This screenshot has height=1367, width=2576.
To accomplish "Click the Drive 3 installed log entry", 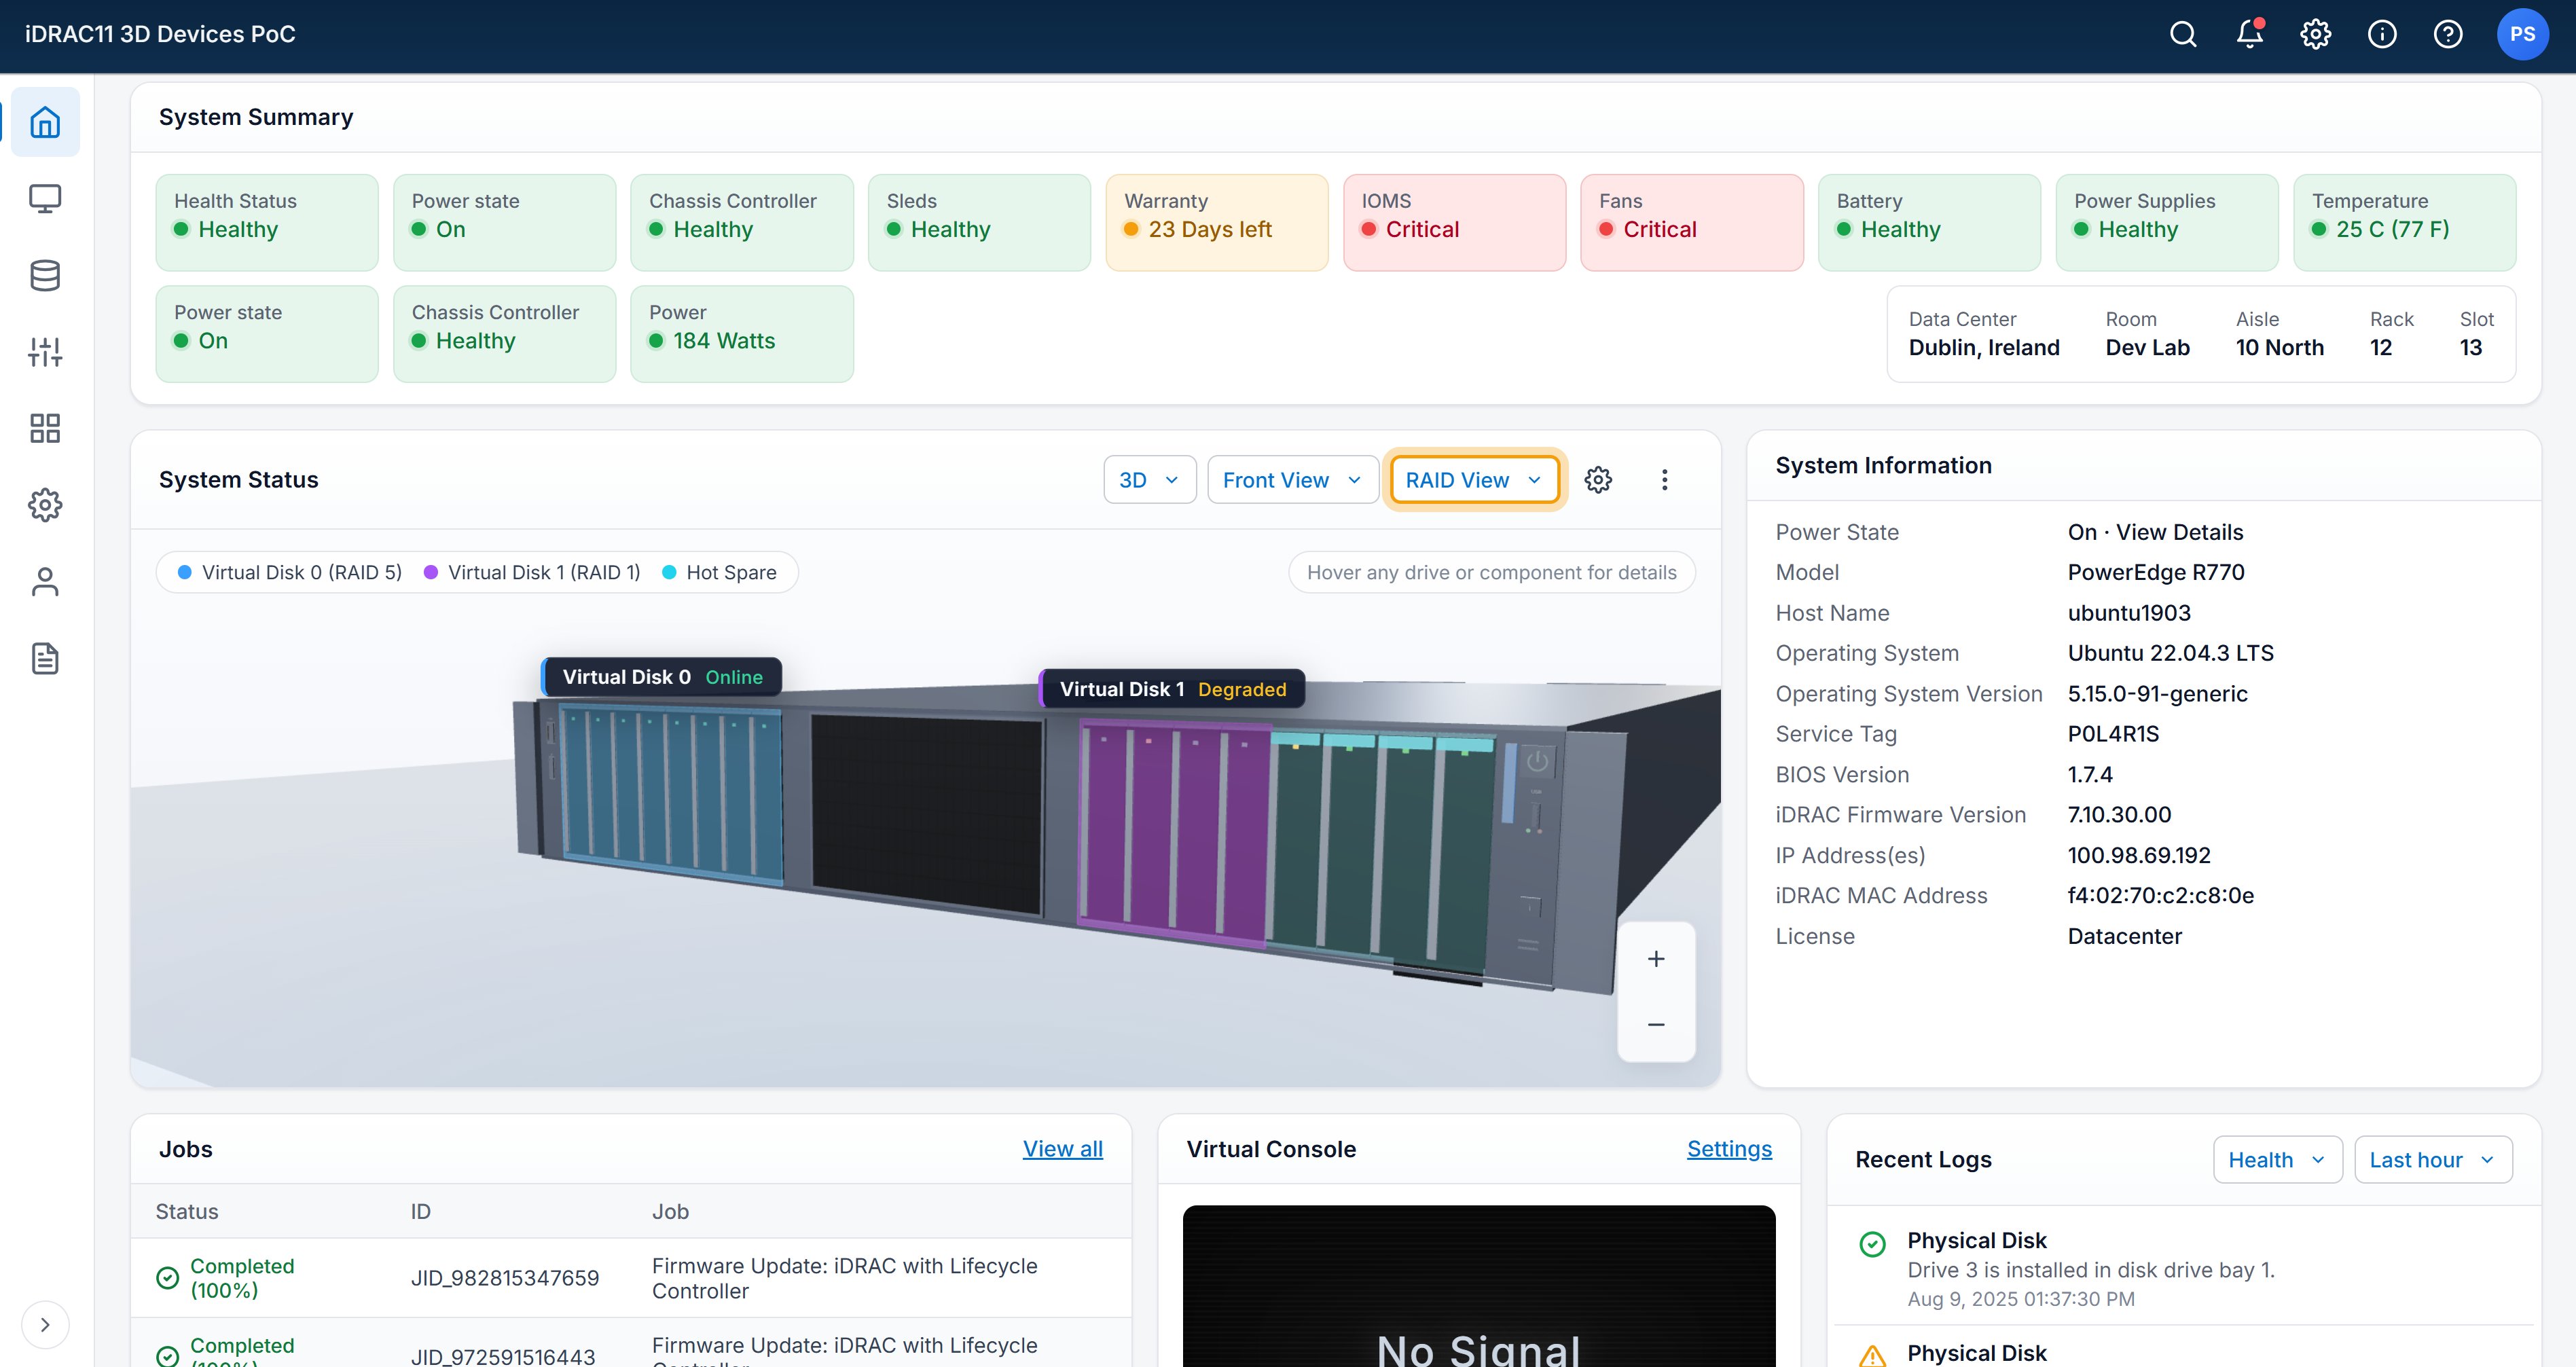I will coord(2184,1268).
